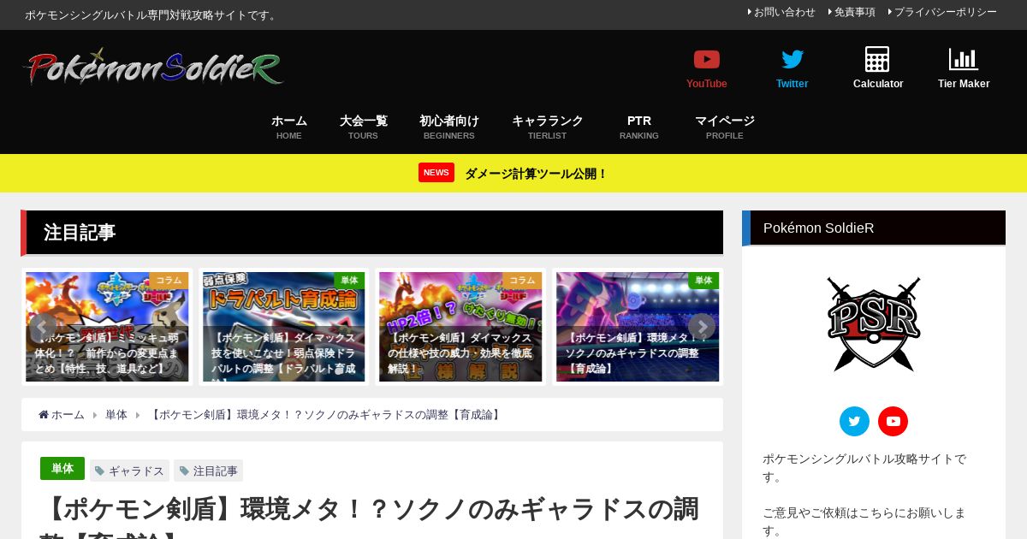
Task: Open the Calculator icon in the header
Action: 877,59
